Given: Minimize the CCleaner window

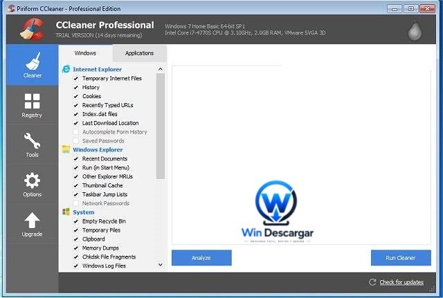Looking at the screenshot, I should [395, 9].
